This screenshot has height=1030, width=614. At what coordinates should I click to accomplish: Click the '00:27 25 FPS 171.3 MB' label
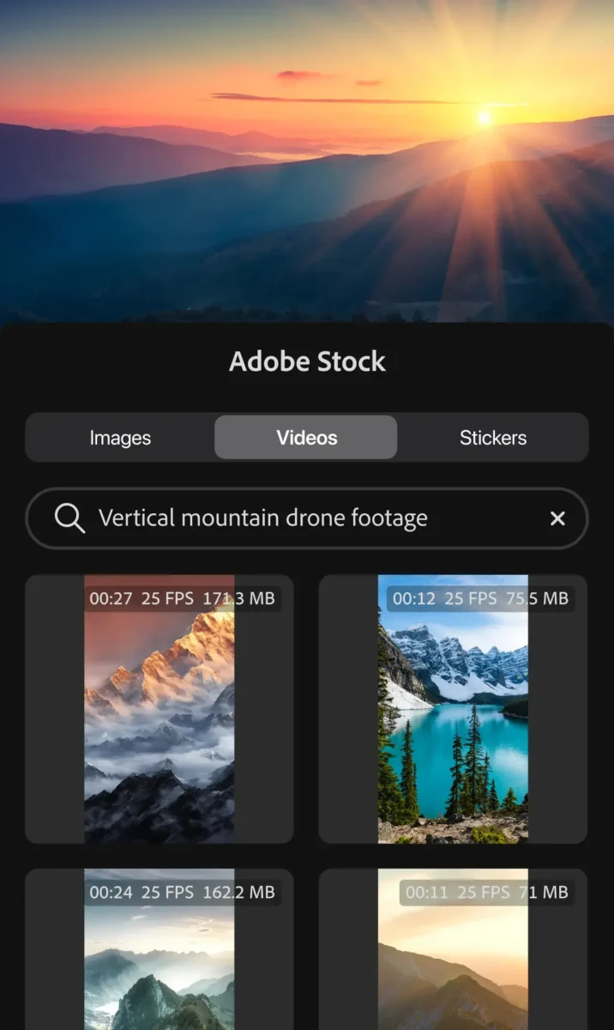pos(182,599)
